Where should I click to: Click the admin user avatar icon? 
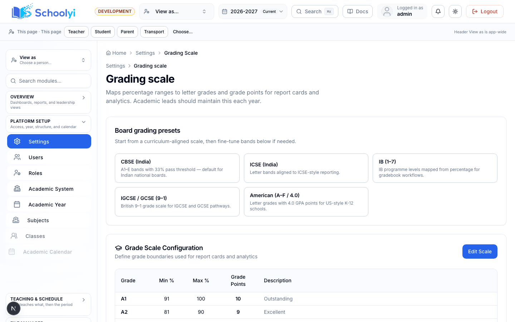point(387,11)
